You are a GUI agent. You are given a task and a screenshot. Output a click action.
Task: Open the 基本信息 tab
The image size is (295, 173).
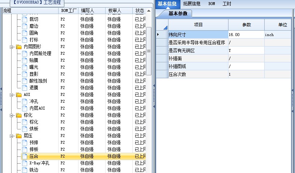(x=167, y=4)
